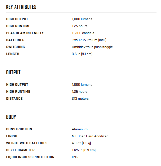Click the 11,300 candela value
The height and width of the screenshot is (166, 161).
pos(83,33)
